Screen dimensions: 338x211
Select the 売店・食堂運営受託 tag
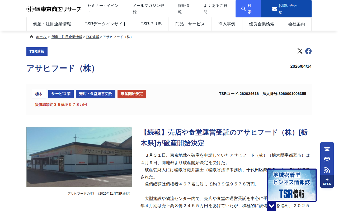pyautogui.click(x=96, y=94)
